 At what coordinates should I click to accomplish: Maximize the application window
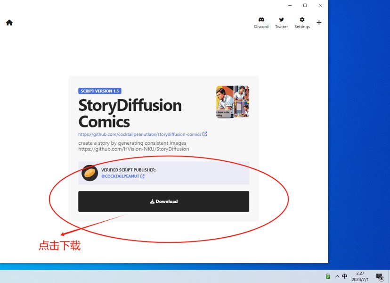[305, 6]
